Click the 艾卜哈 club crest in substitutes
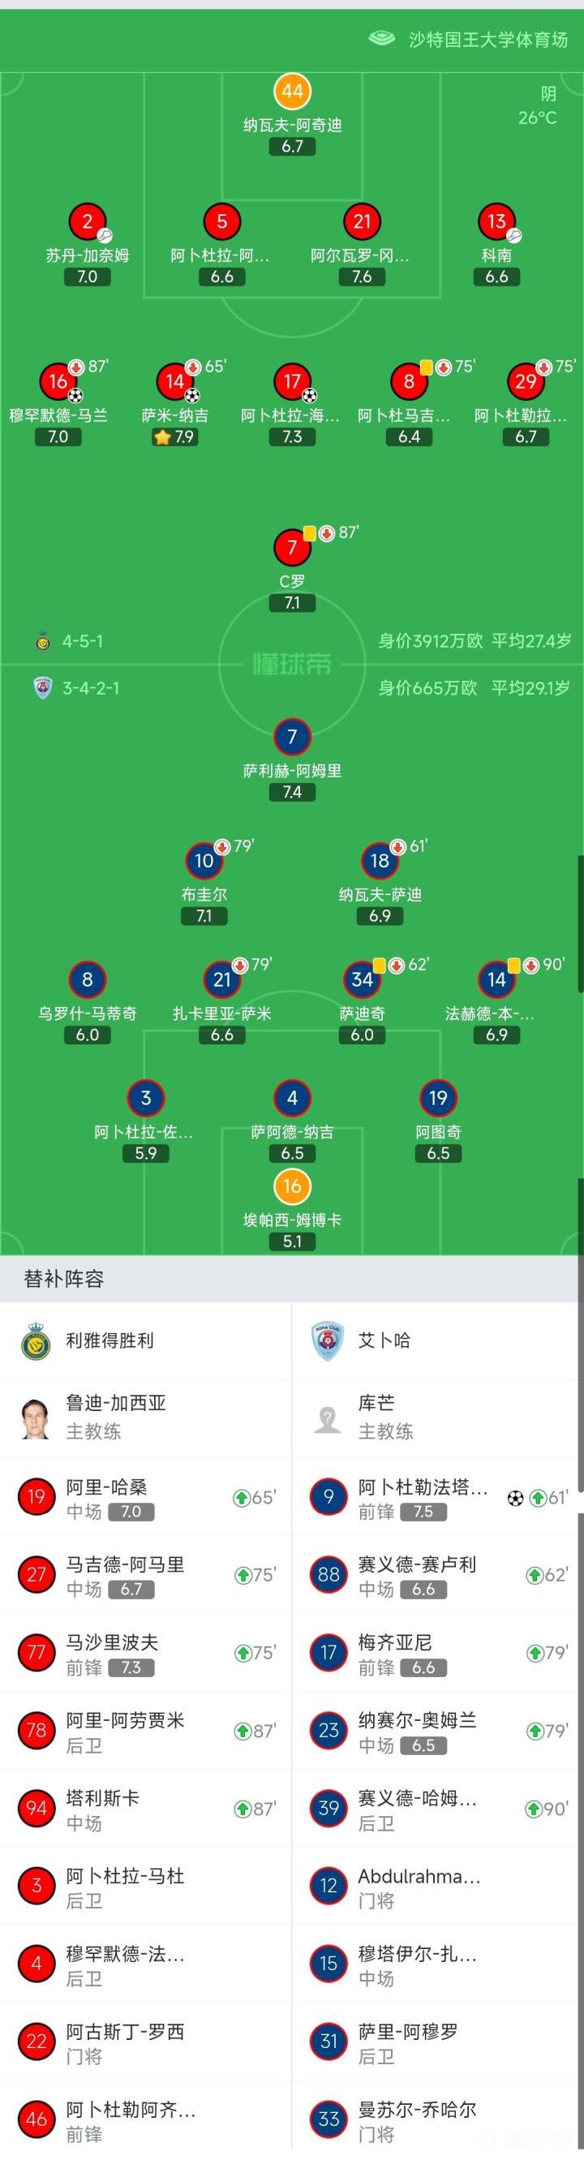 tap(328, 1340)
